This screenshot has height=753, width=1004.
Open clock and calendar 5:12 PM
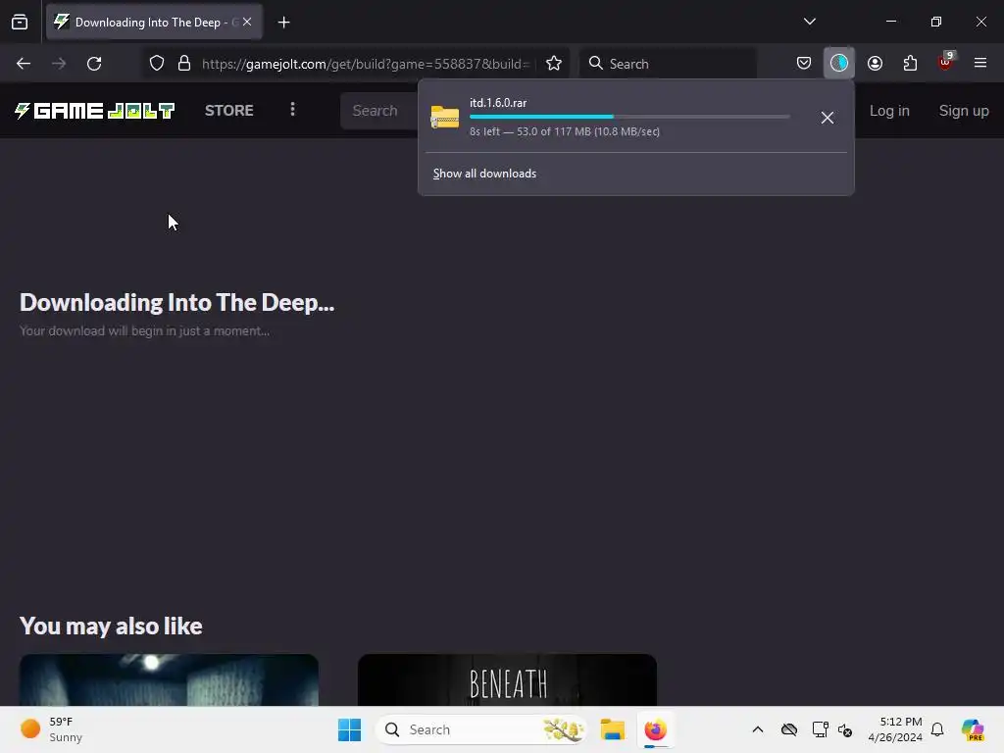(x=895, y=729)
